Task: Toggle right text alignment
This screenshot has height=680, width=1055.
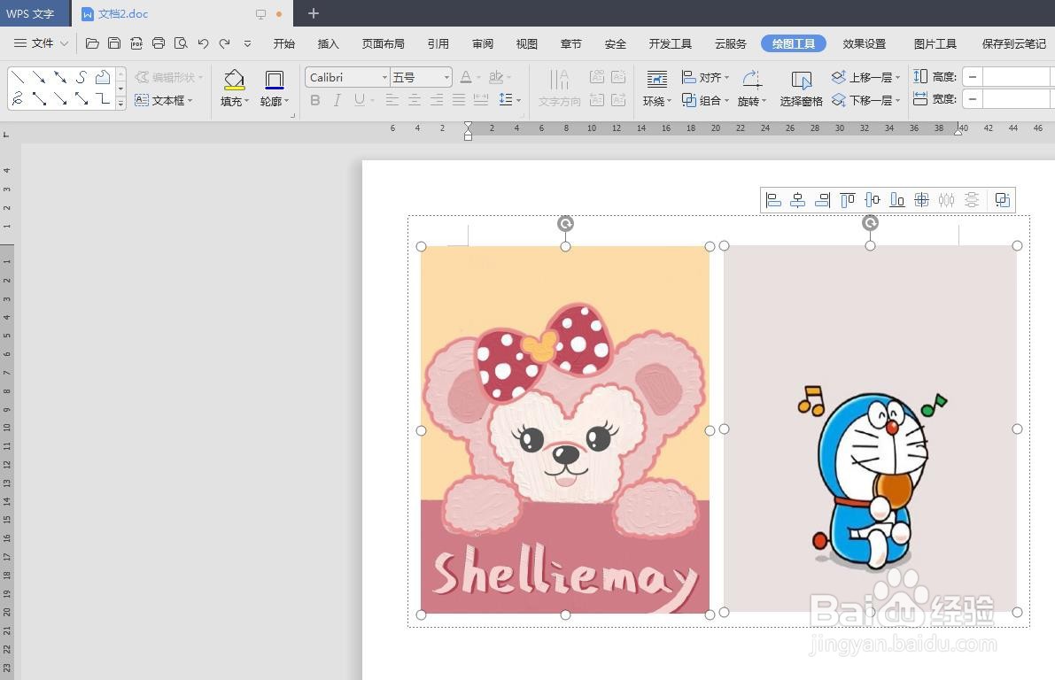Action: tap(437, 100)
